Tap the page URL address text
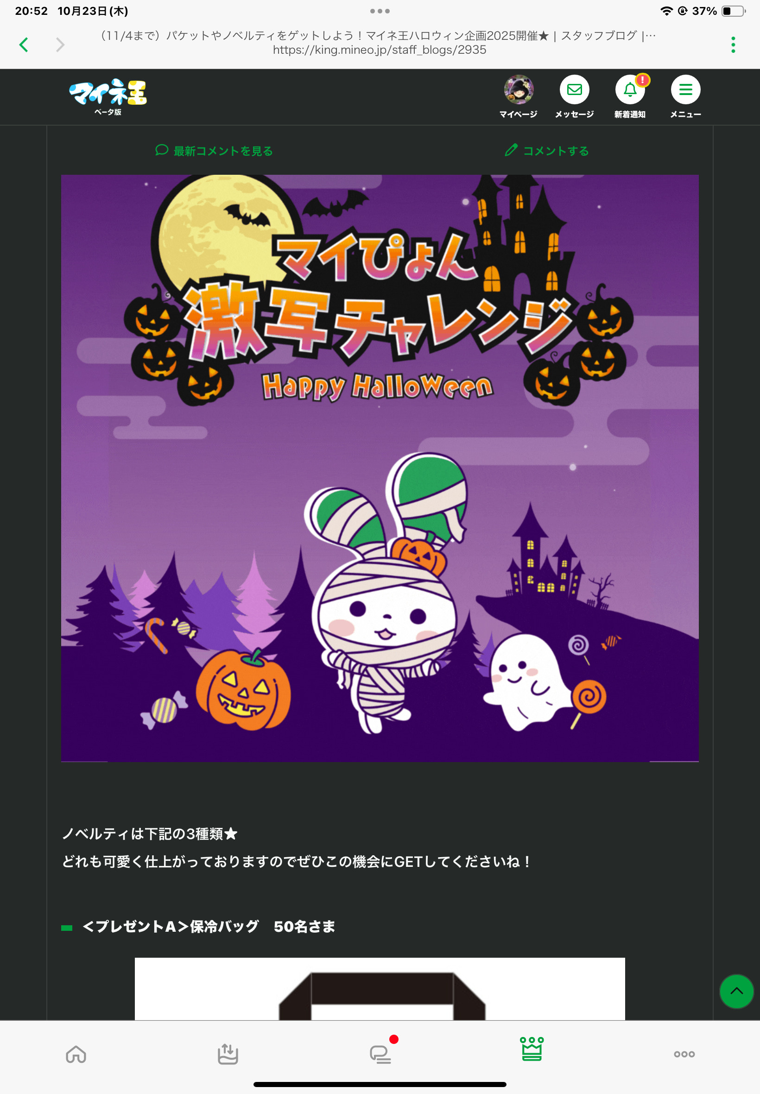This screenshot has width=760, height=1094. coord(380,50)
